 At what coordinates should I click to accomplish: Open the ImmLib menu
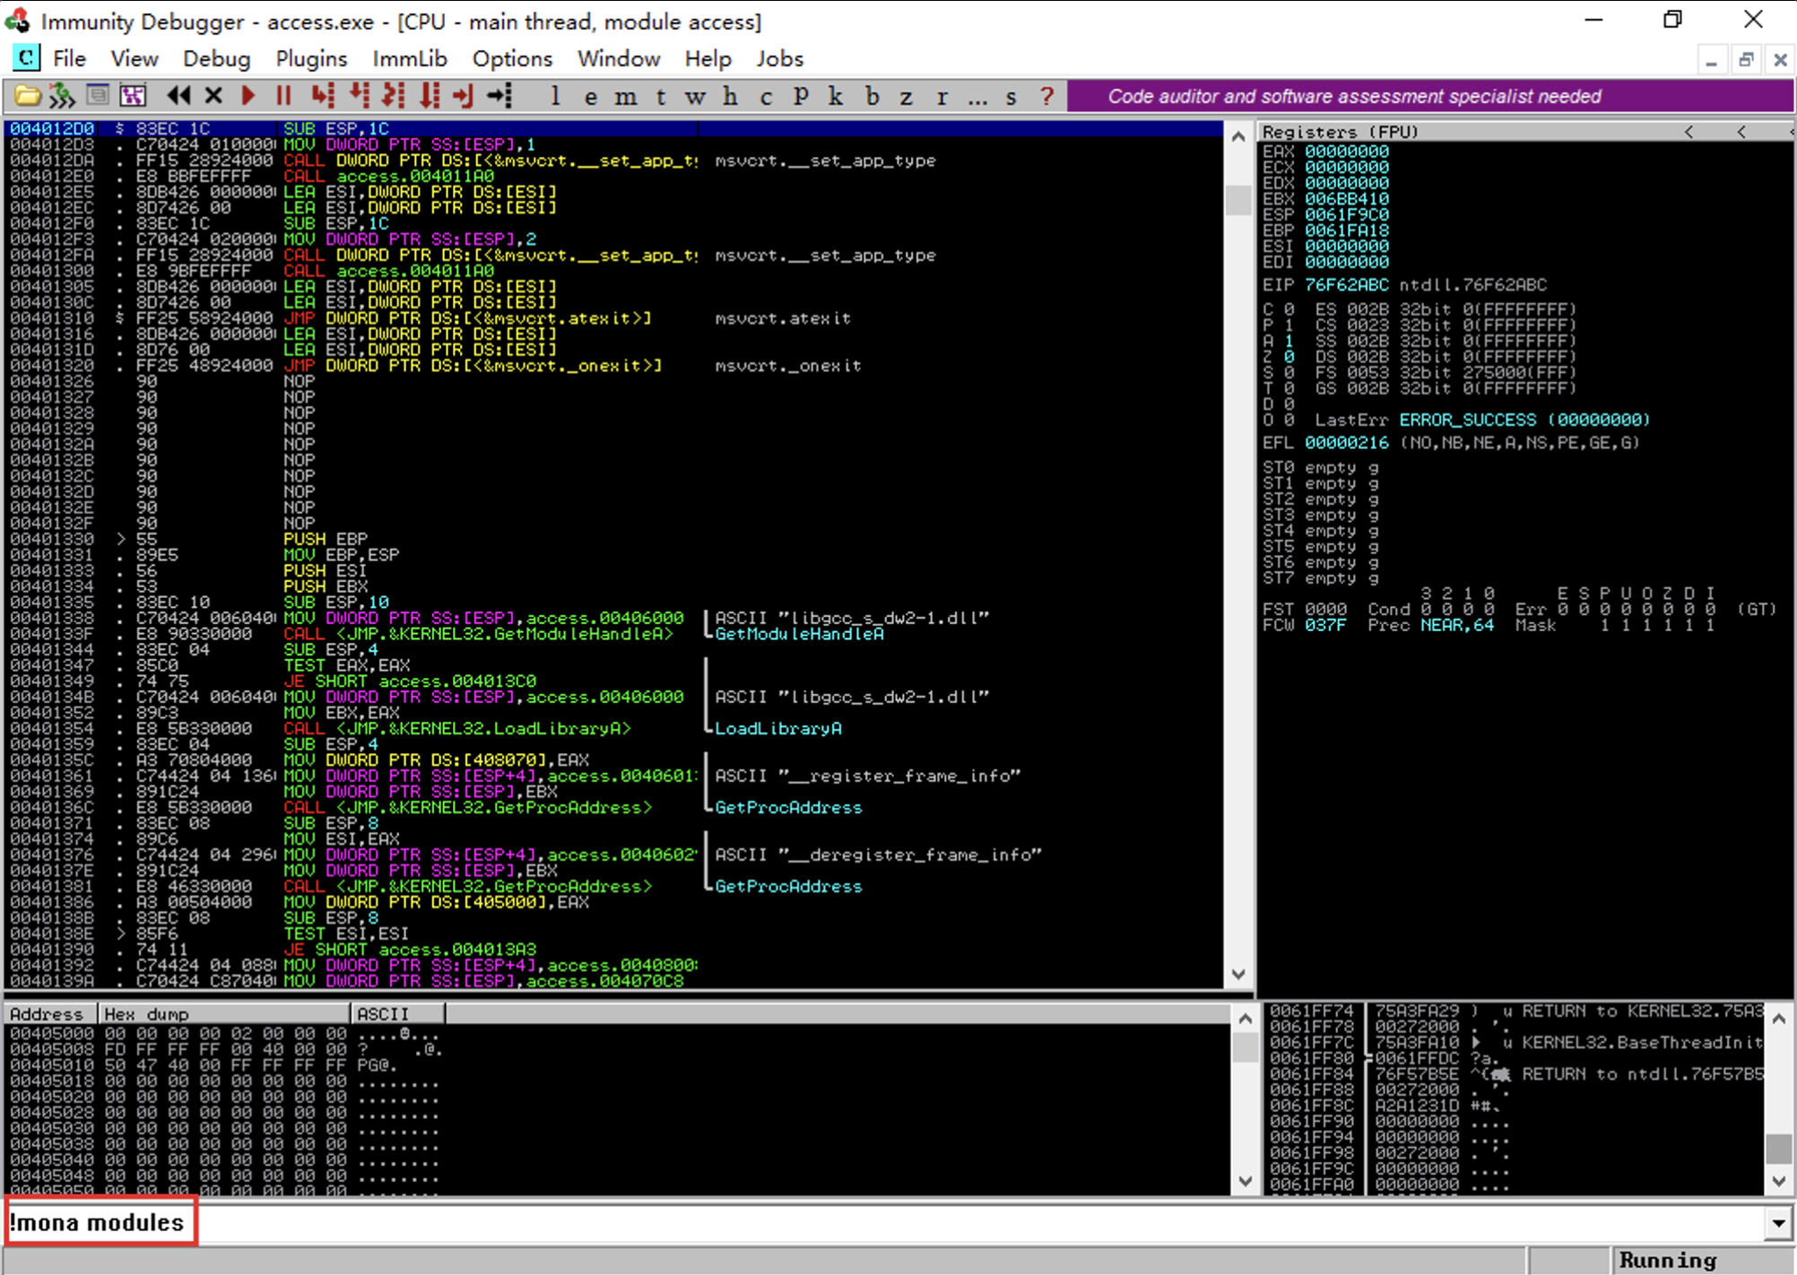(x=409, y=59)
